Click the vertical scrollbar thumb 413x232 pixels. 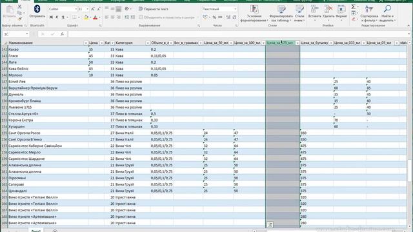coord(409,170)
